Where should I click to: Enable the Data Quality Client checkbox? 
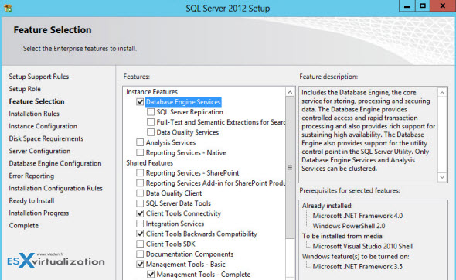[x=140, y=193]
